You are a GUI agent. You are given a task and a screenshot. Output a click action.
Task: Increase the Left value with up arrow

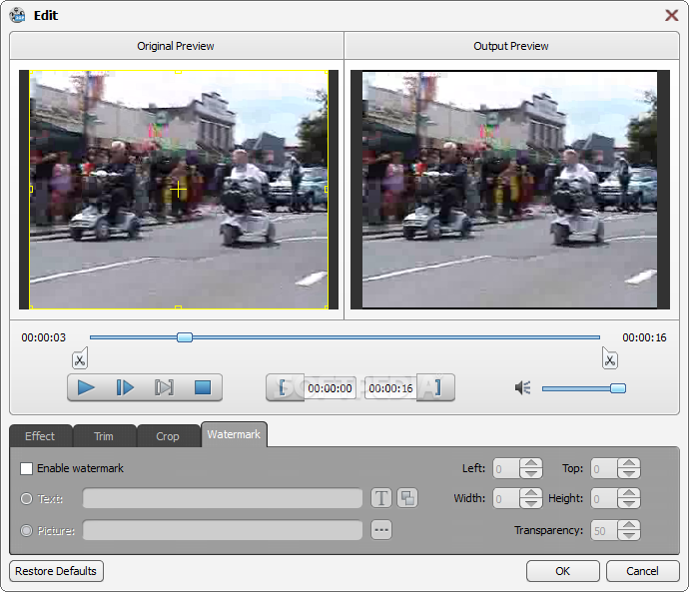pyautogui.click(x=531, y=463)
